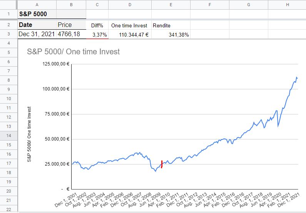Screen dimensions: 306x213
Task: Select empty cell F3
Action: point(210,34)
